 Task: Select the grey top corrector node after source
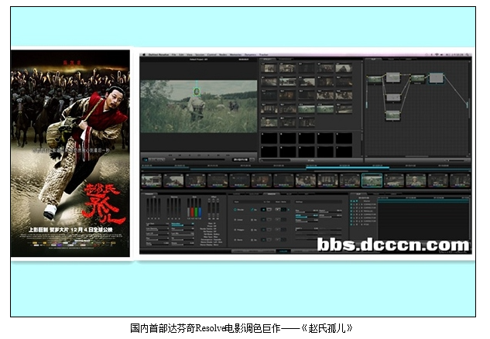[x=393, y=77]
